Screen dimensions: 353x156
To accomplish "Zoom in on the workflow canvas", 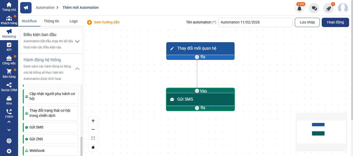I will coord(93,121).
